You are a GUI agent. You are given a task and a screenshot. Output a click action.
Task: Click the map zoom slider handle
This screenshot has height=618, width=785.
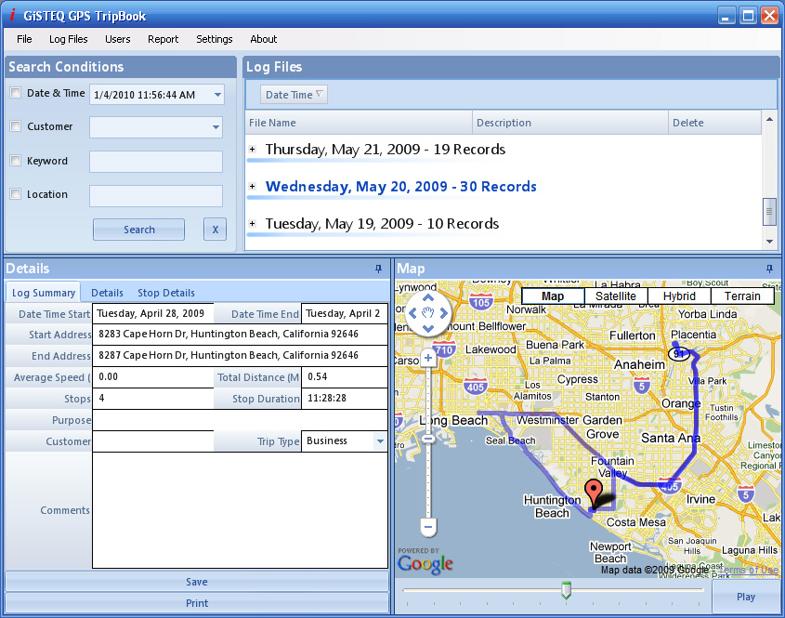[x=428, y=440]
